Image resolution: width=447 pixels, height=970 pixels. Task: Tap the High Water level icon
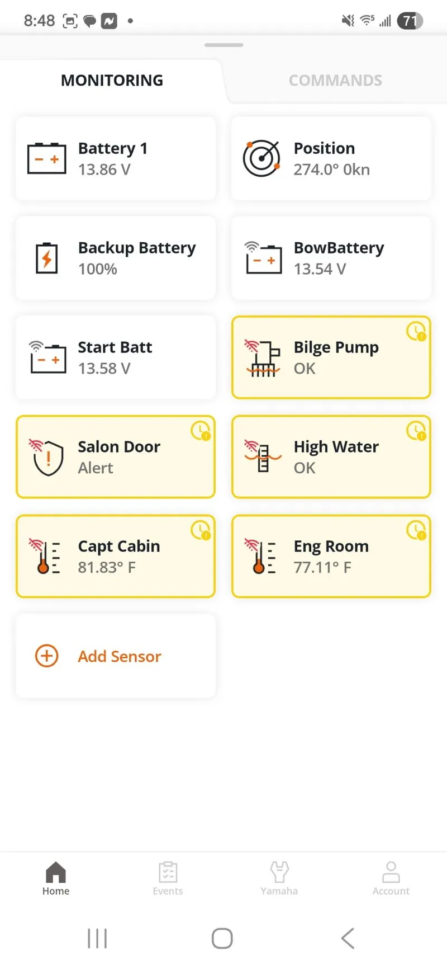click(x=262, y=457)
